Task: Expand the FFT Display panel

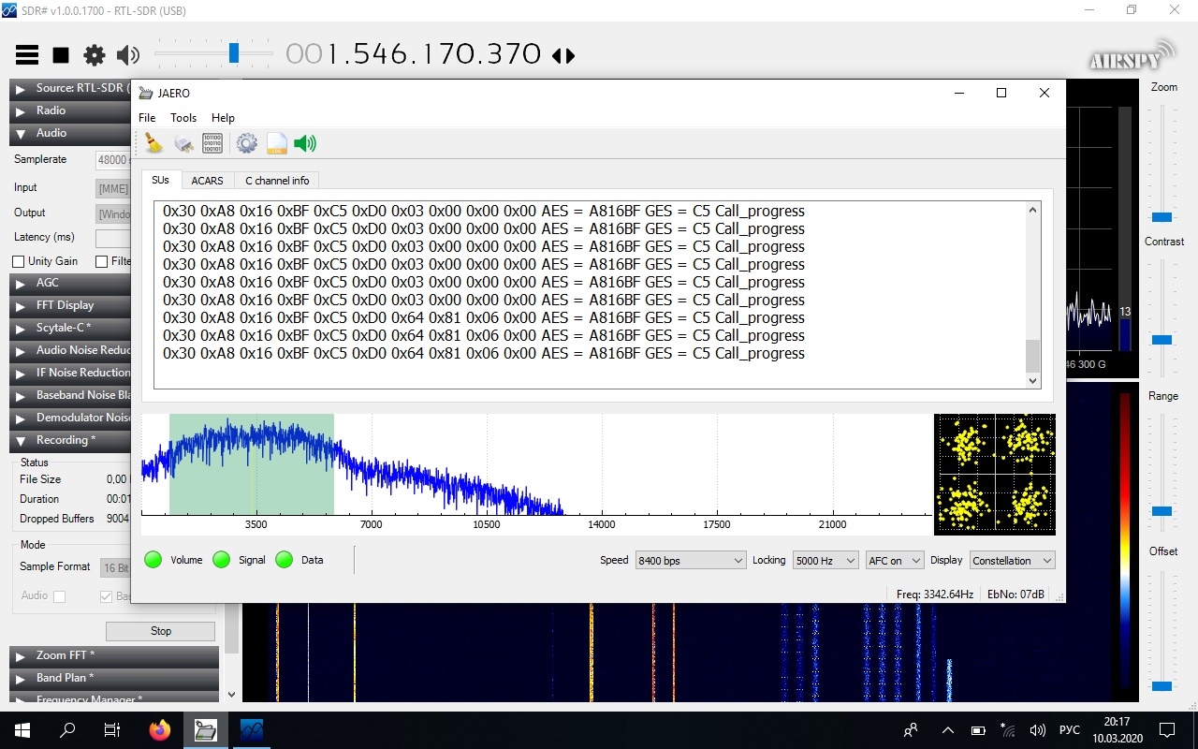Action: tap(66, 305)
